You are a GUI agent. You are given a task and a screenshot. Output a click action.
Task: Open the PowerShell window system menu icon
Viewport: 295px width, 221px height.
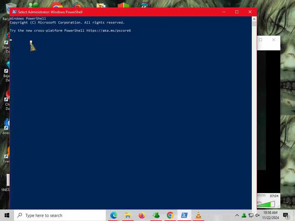(x=14, y=12)
